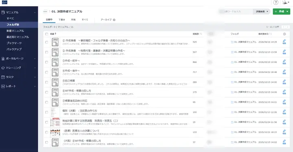The width and height of the screenshot is (293, 152).
Task: Sort by 最終更新日 column arrows
Action: click(271, 34)
